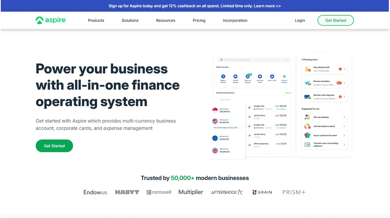Click the Learn more cashback banner link
This screenshot has width=390, height=218.
267,6
